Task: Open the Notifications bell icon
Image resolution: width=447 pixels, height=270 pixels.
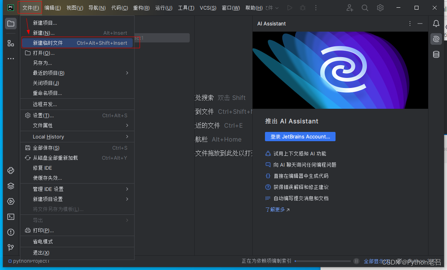Action: [x=436, y=24]
